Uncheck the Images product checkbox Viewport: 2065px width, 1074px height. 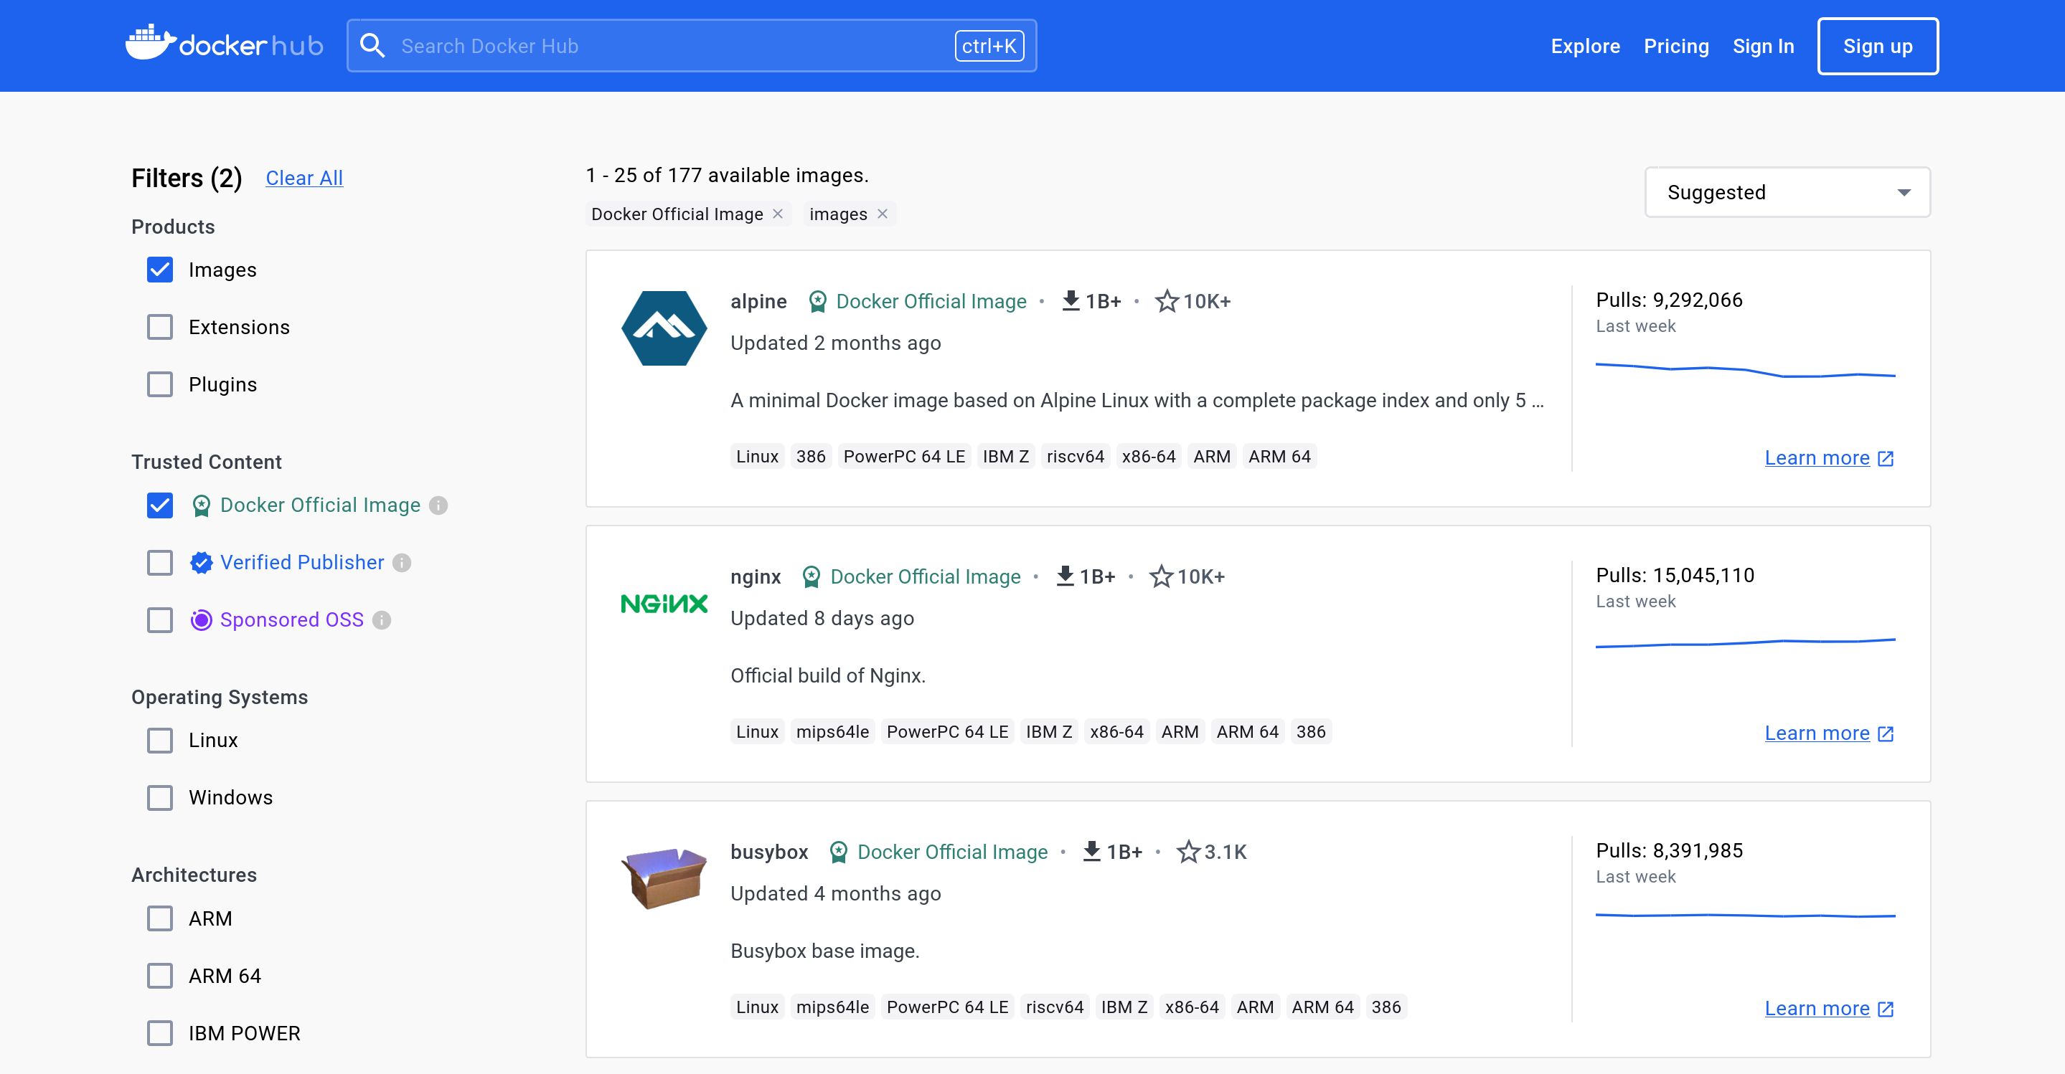pos(159,270)
